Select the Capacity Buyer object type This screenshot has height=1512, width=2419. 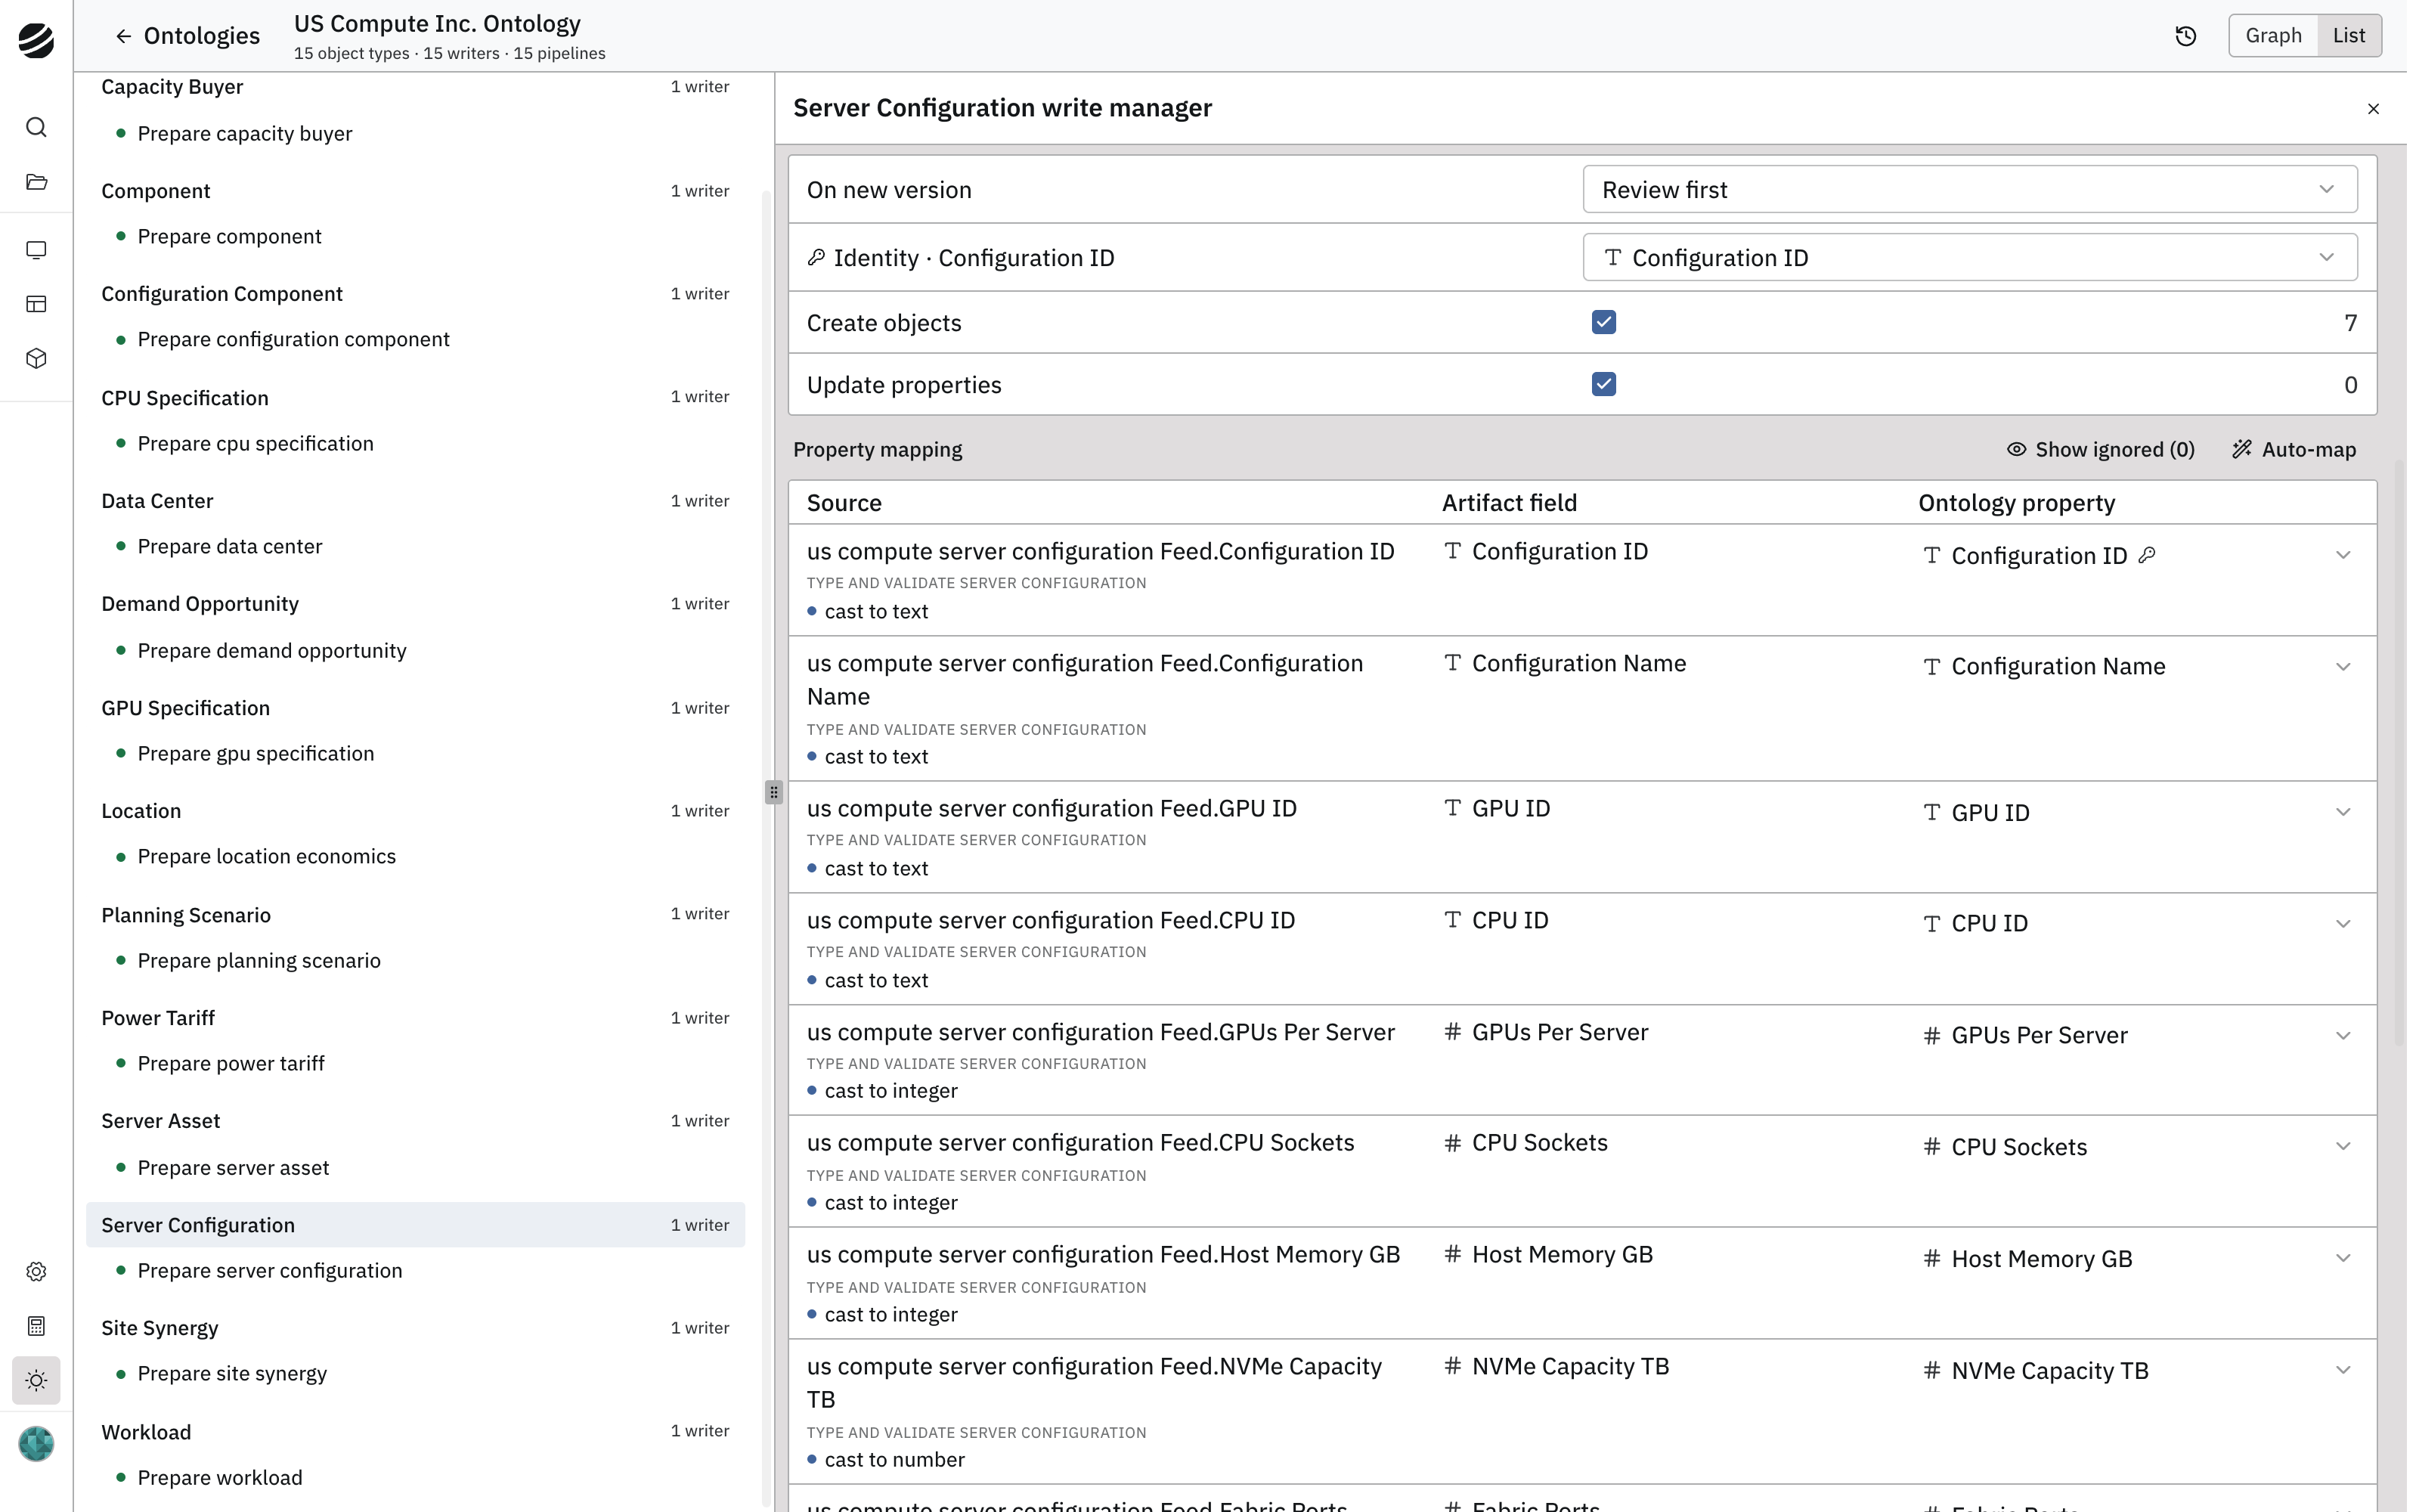(415, 87)
